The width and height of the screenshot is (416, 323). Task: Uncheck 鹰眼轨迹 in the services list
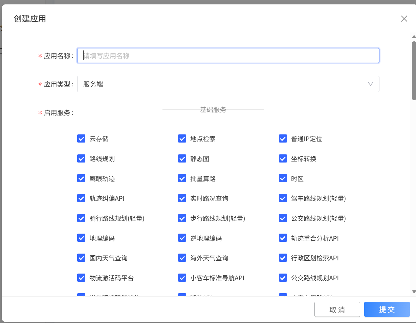pyautogui.click(x=81, y=178)
